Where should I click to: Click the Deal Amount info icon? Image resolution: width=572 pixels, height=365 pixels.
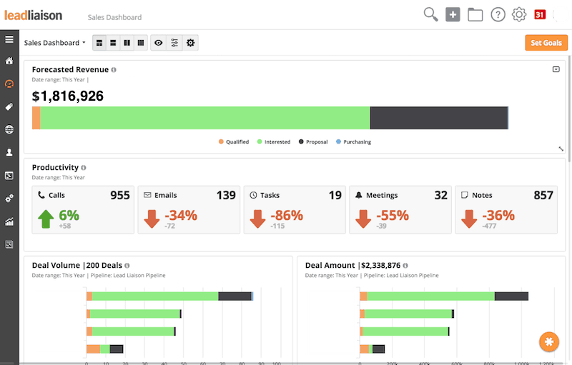coord(405,266)
